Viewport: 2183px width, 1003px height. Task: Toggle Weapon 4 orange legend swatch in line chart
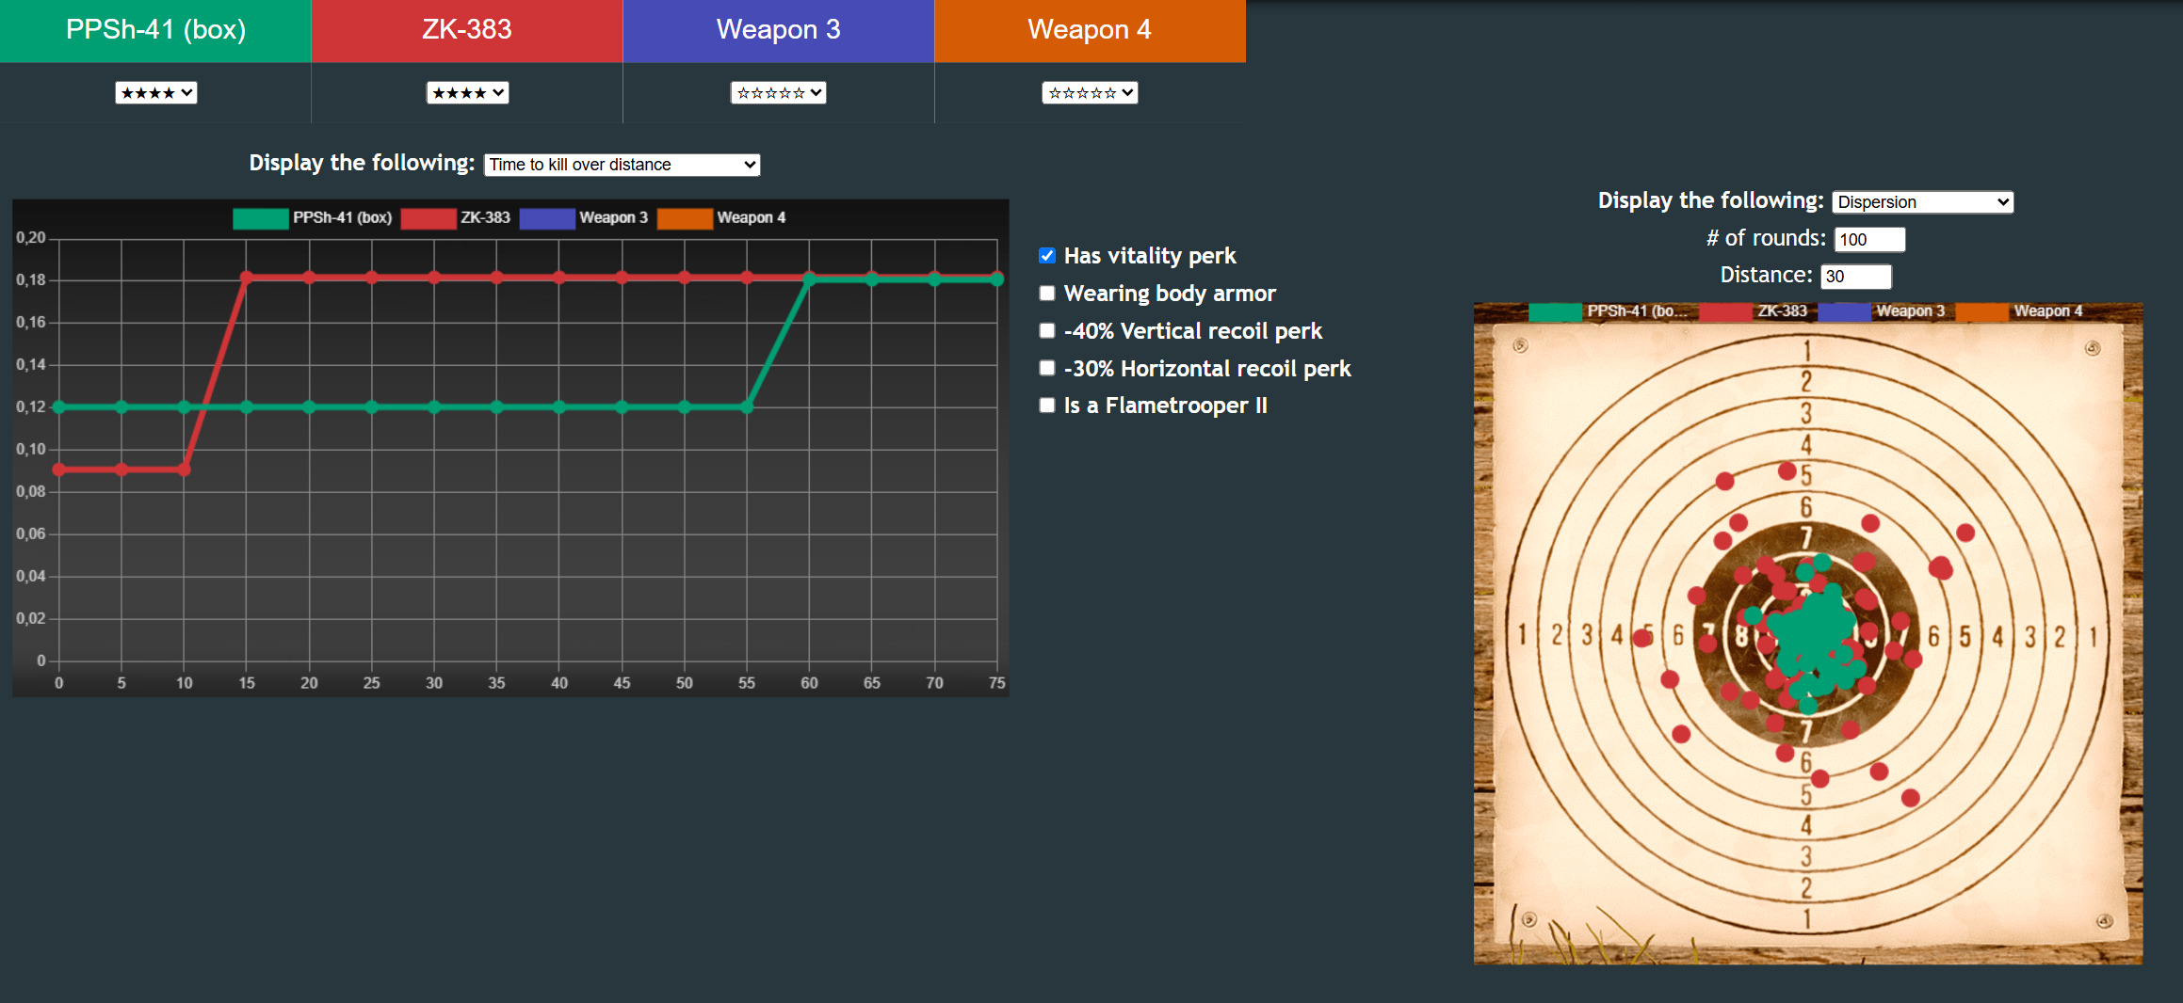[x=685, y=218]
